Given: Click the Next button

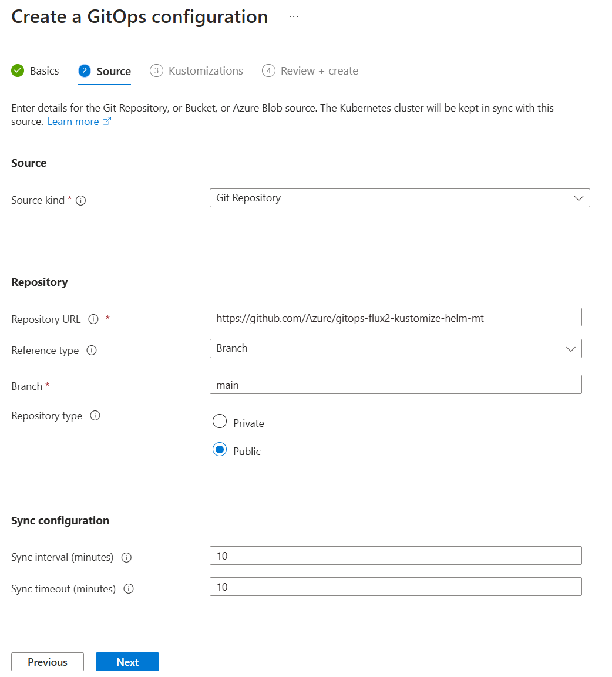Looking at the screenshot, I should click(x=127, y=662).
